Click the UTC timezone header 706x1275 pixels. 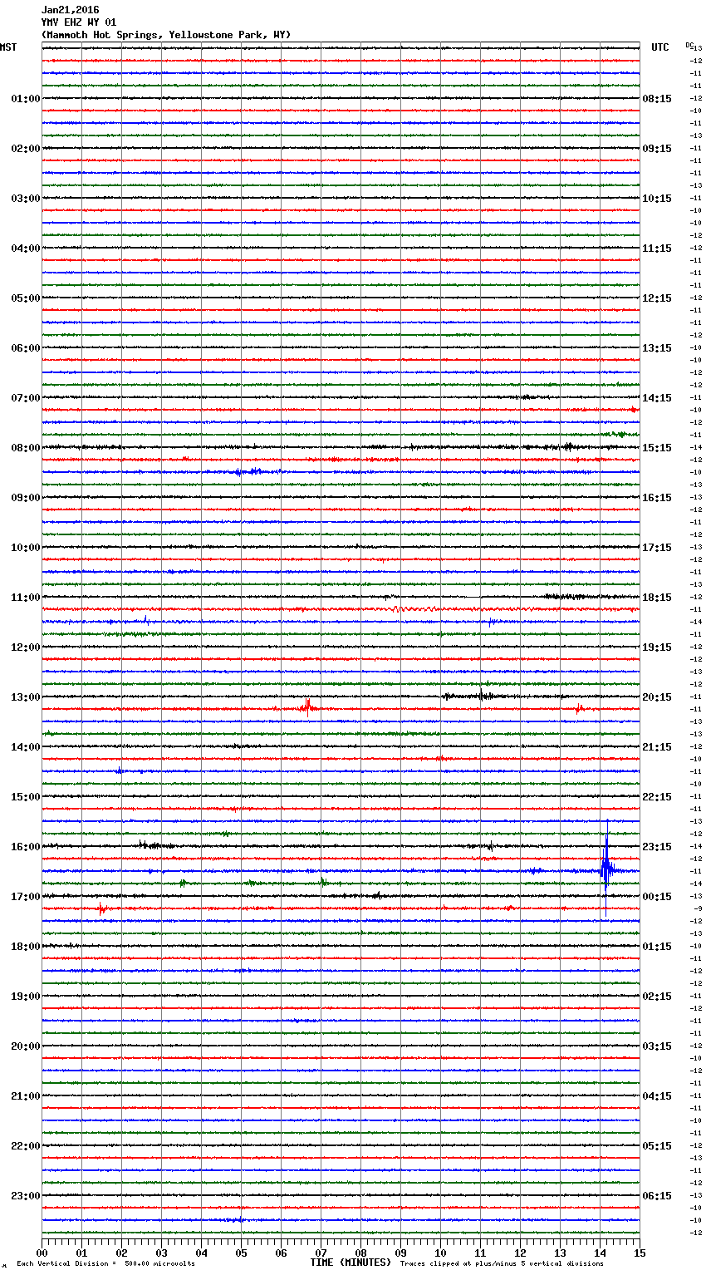(659, 47)
